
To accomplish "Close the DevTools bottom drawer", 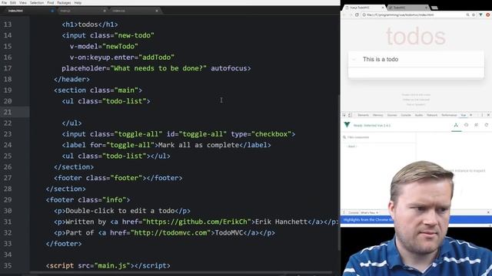I will [488, 213].
